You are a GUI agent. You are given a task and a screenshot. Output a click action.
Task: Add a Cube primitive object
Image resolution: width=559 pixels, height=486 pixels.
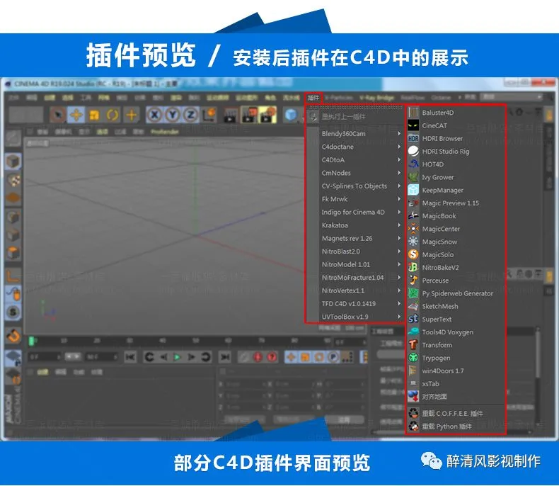(x=291, y=115)
